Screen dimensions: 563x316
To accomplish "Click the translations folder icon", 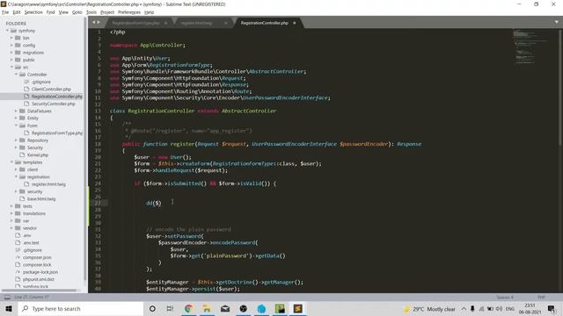I will click(x=18, y=213).
